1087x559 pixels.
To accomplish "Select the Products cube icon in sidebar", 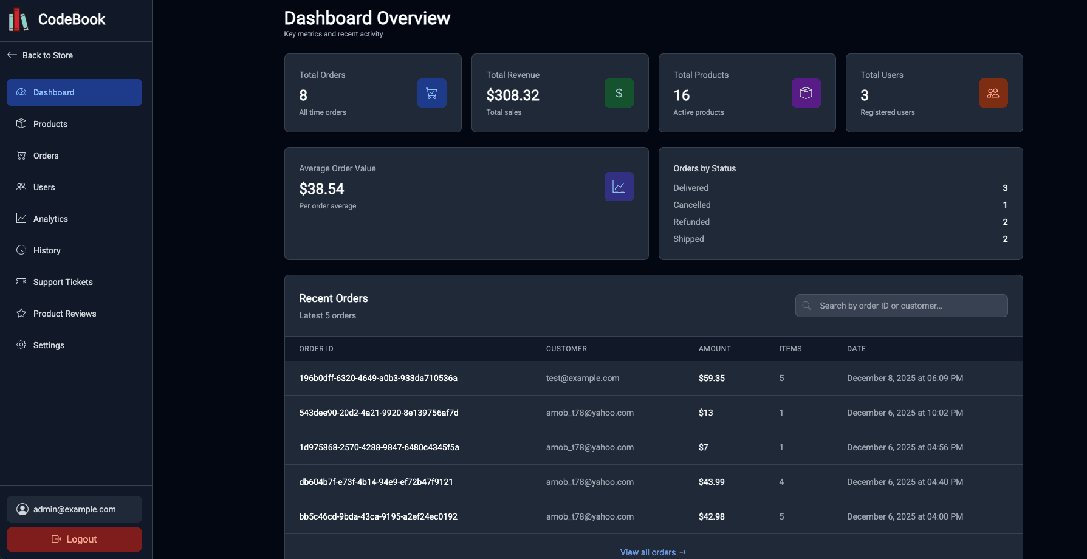I will click(21, 123).
